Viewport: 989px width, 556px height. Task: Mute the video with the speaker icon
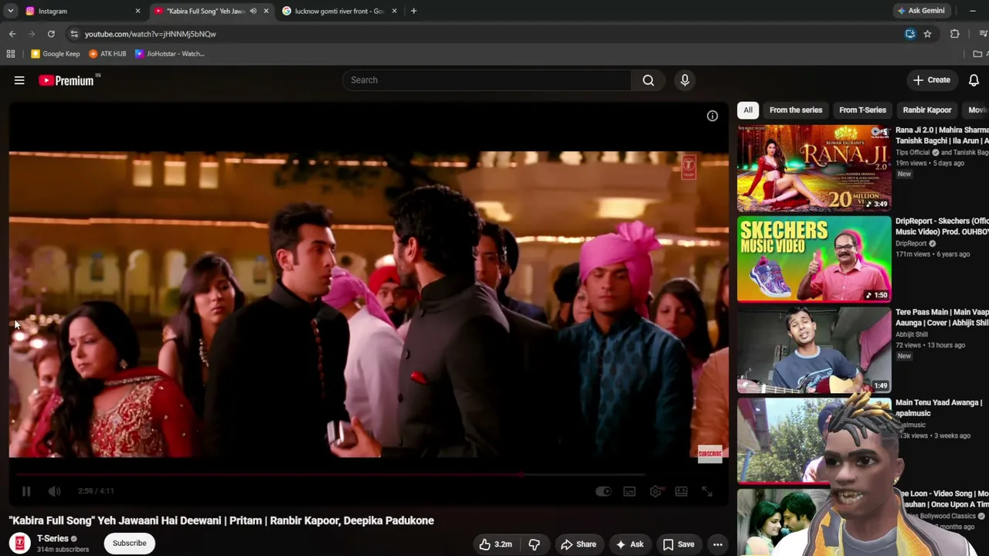54,491
